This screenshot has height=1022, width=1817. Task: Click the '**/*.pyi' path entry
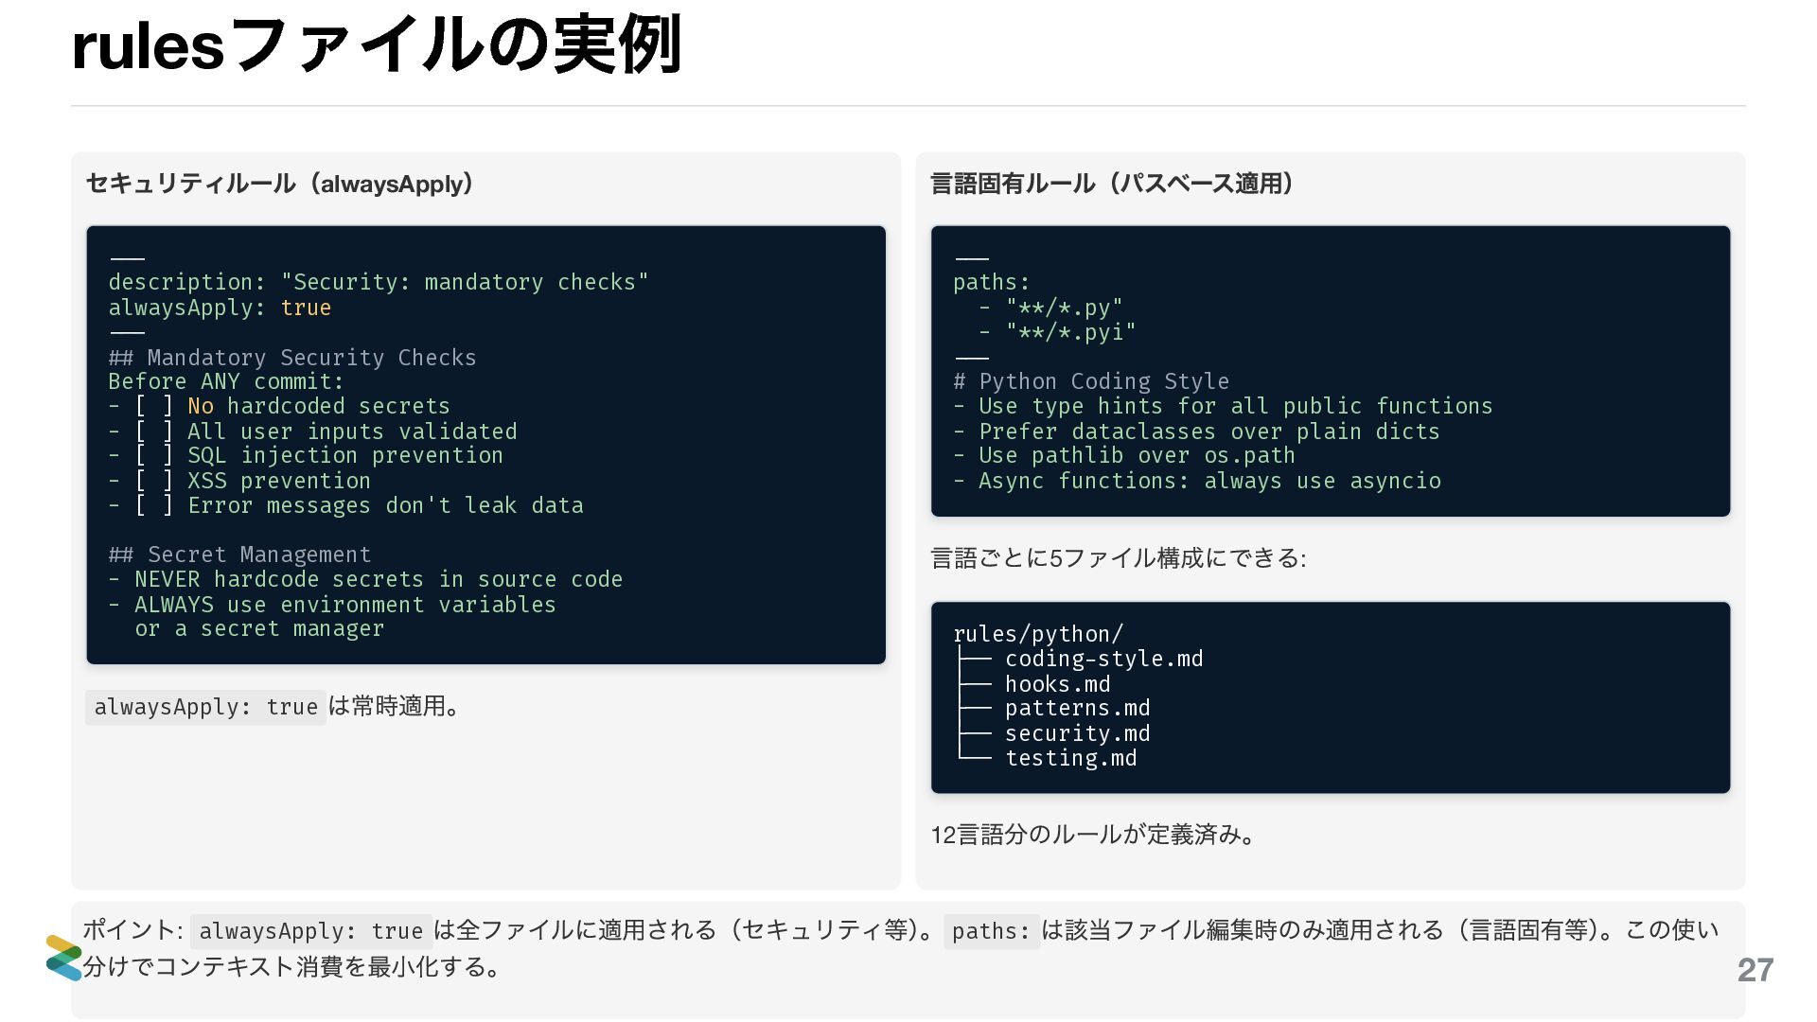click(x=1069, y=333)
